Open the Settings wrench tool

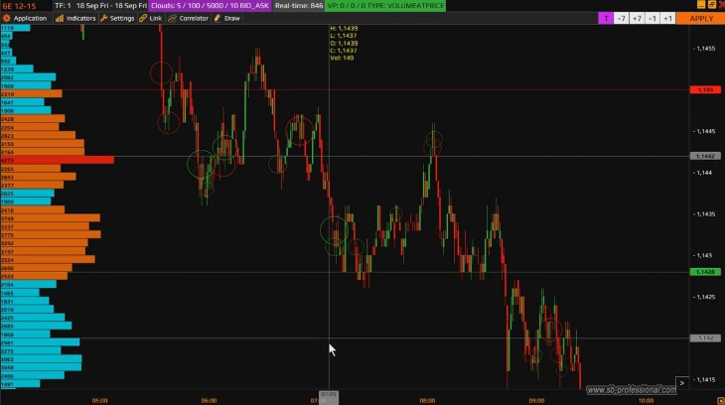117,18
